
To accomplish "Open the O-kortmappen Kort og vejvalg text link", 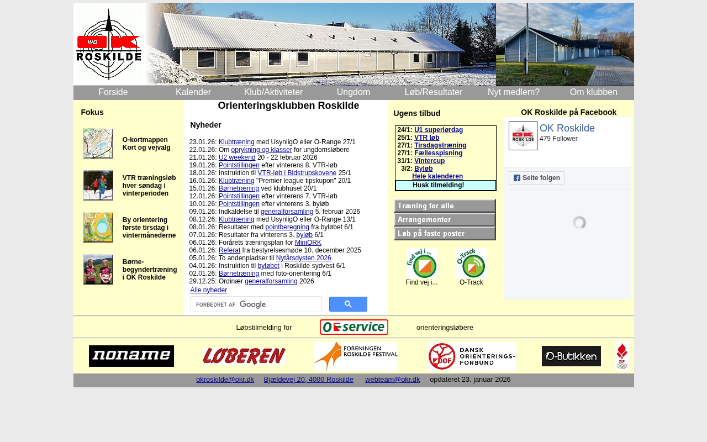I will (x=146, y=144).
